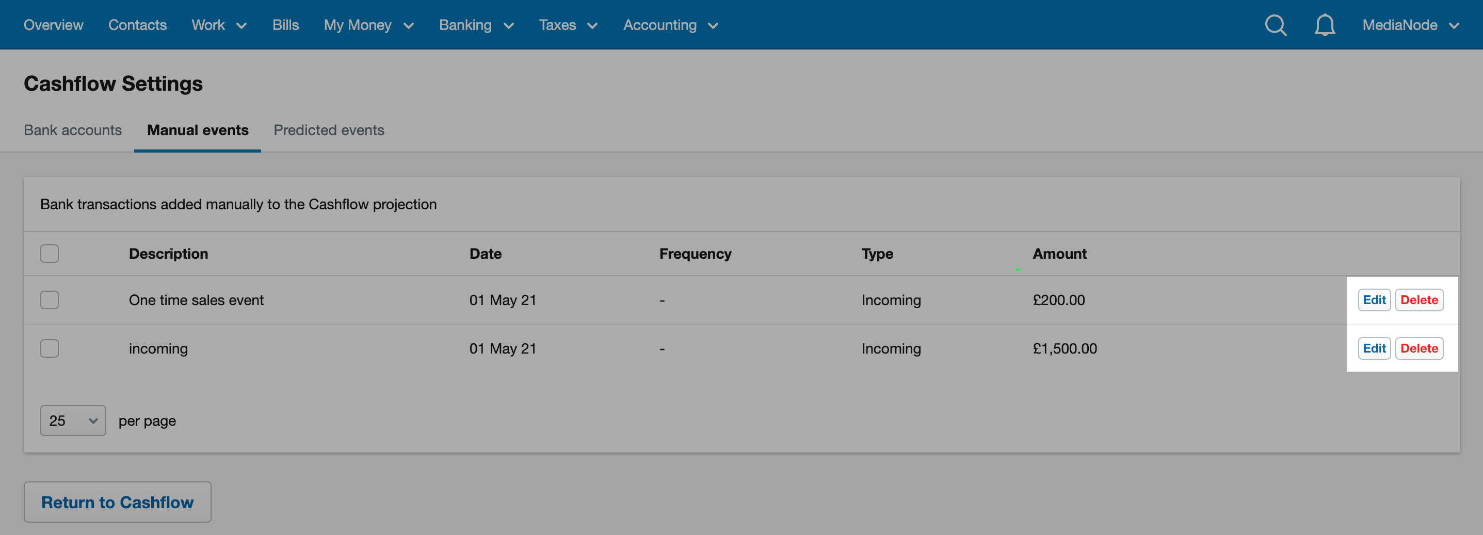1483x535 pixels.
Task: Expand the Work menu
Action: tap(219, 25)
